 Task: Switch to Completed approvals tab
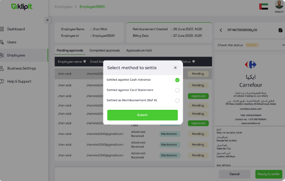click(x=105, y=51)
